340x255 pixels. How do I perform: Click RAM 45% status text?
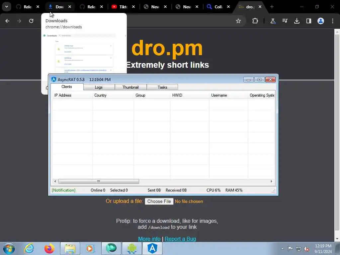[x=234, y=190]
